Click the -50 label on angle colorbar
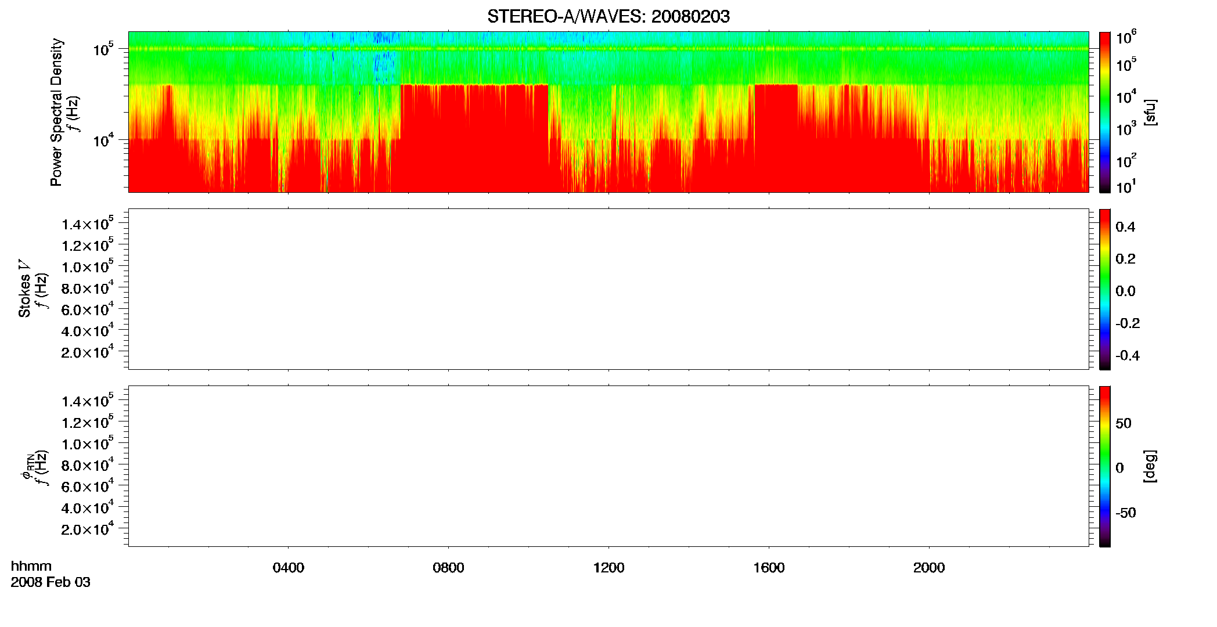 tap(1126, 513)
